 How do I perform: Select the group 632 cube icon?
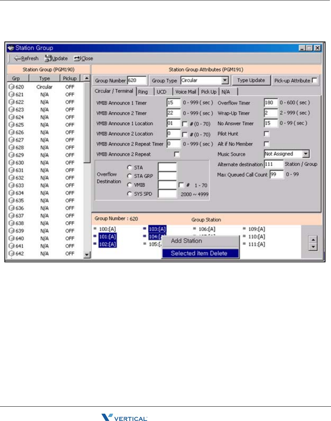(11, 177)
